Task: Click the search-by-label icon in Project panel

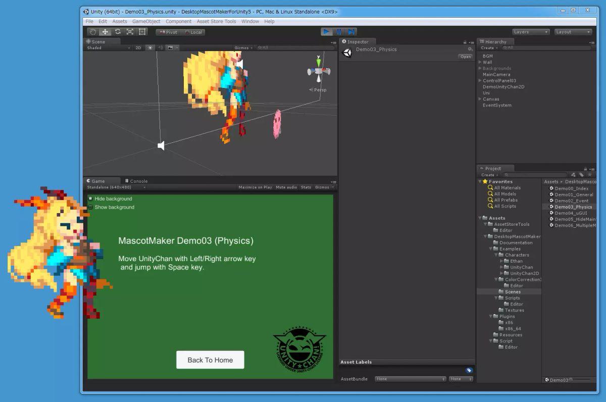Action: click(x=581, y=175)
